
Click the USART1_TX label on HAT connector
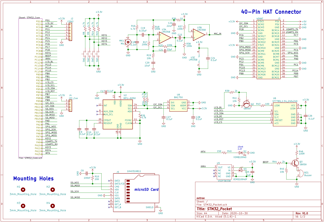[x=292, y=29]
